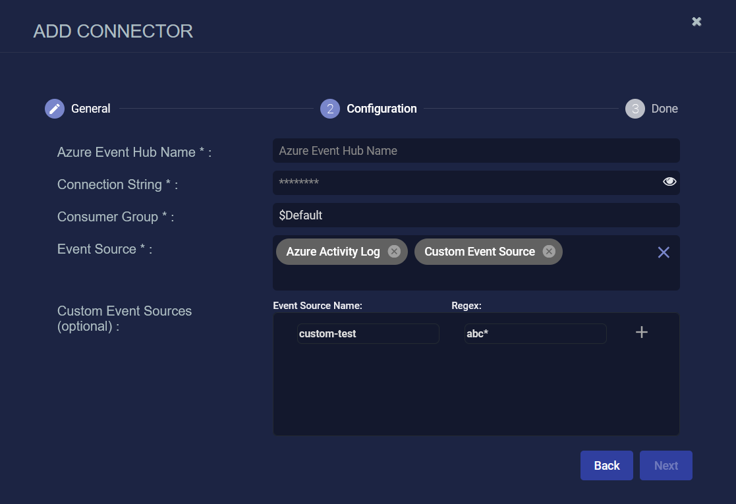Image resolution: width=736 pixels, height=504 pixels.
Task: Click the step 3 circle for Done
Action: [635, 109]
